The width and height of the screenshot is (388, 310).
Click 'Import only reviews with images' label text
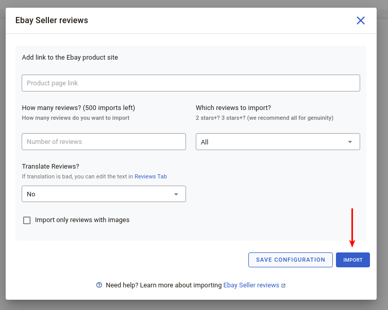pyautogui.click(x=82, y=220)
